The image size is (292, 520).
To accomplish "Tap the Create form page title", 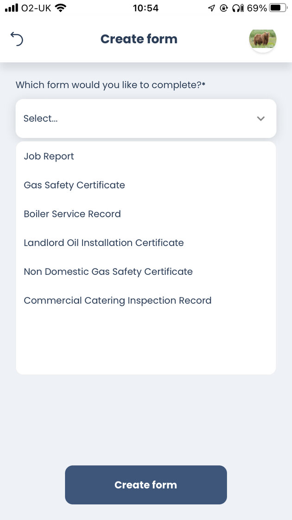I will [139, 39].
